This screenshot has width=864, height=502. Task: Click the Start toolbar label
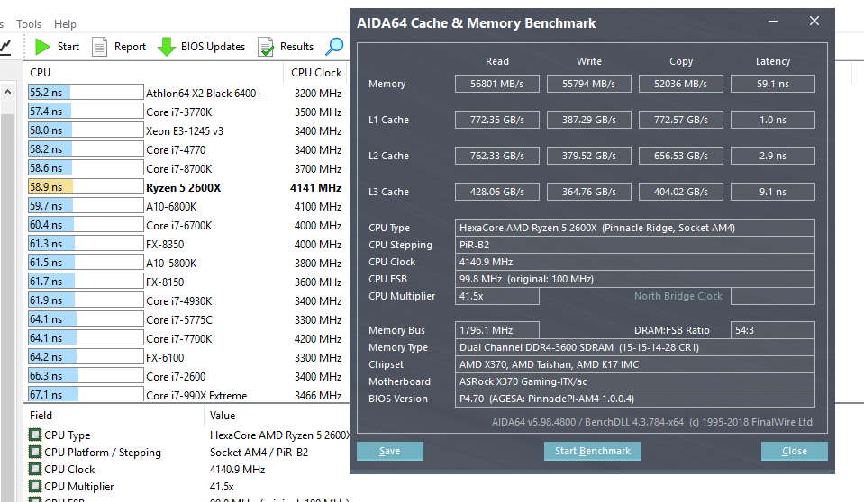coord(68,47)
